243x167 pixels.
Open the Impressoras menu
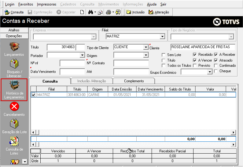click(x=46, y=4)
